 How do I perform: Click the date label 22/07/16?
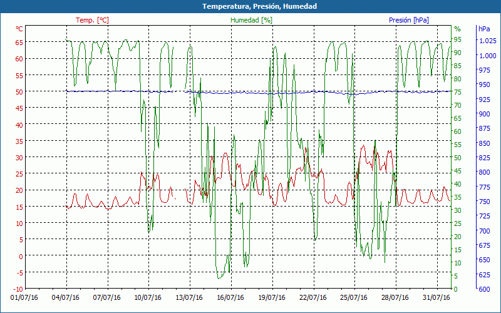pos(312,297)
